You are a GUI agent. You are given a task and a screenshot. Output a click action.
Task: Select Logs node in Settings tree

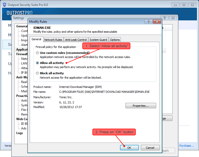point(20,133)
